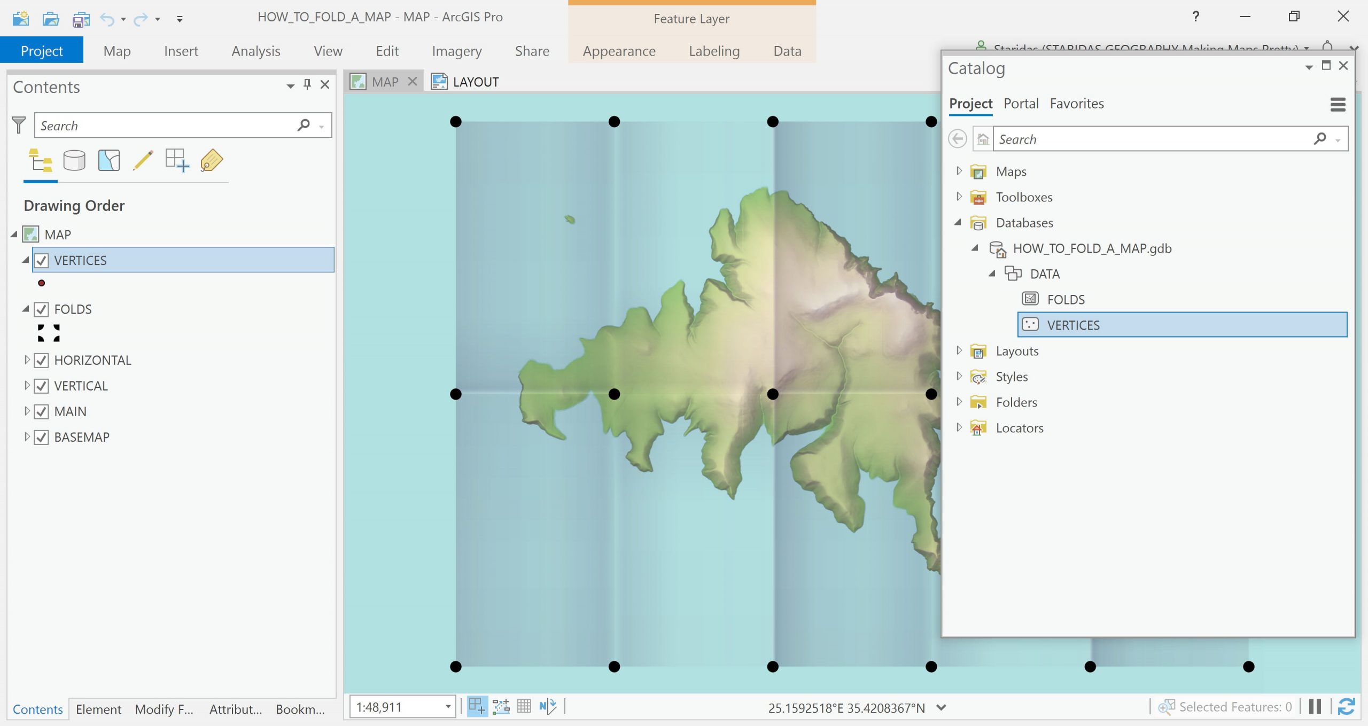Viewport: 1368px width, 726px height.
Task: Expand the Toolboxes folder in Catalog
Action: coord(959,197)
